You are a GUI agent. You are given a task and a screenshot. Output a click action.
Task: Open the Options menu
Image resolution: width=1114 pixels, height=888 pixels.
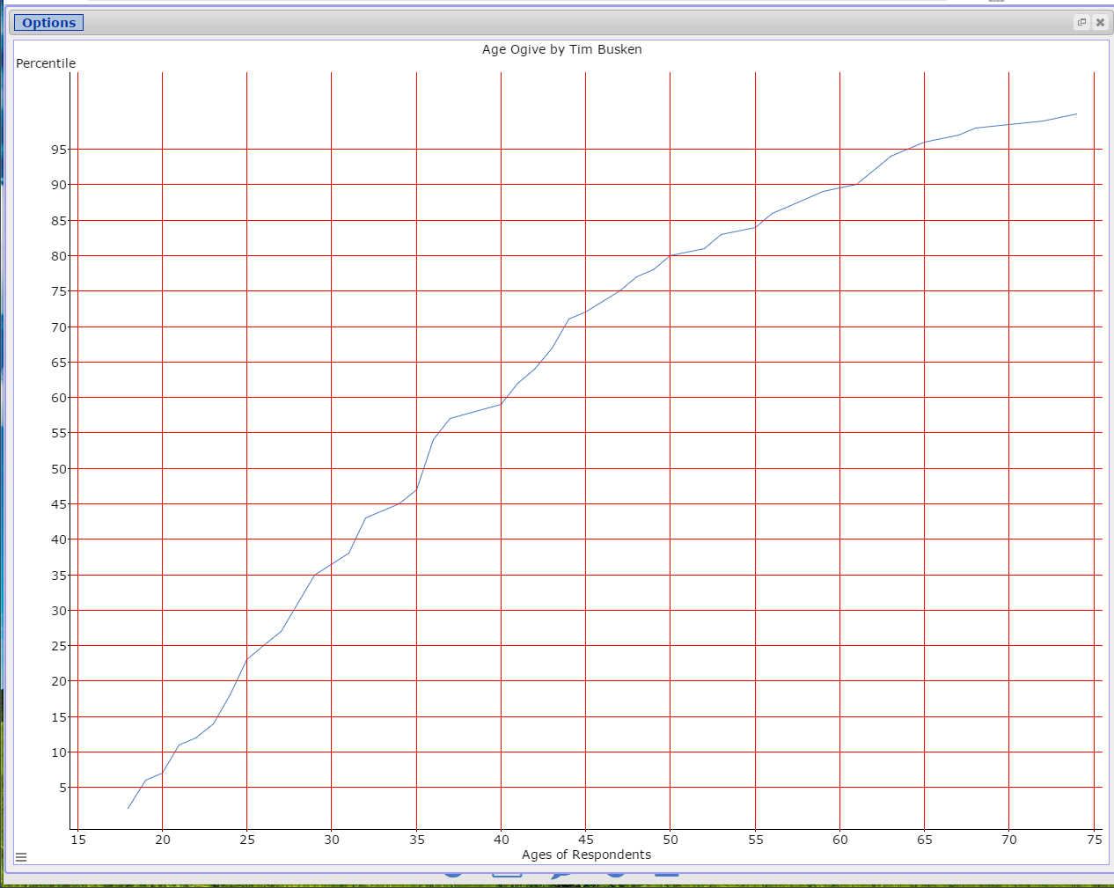click(48, 23)
